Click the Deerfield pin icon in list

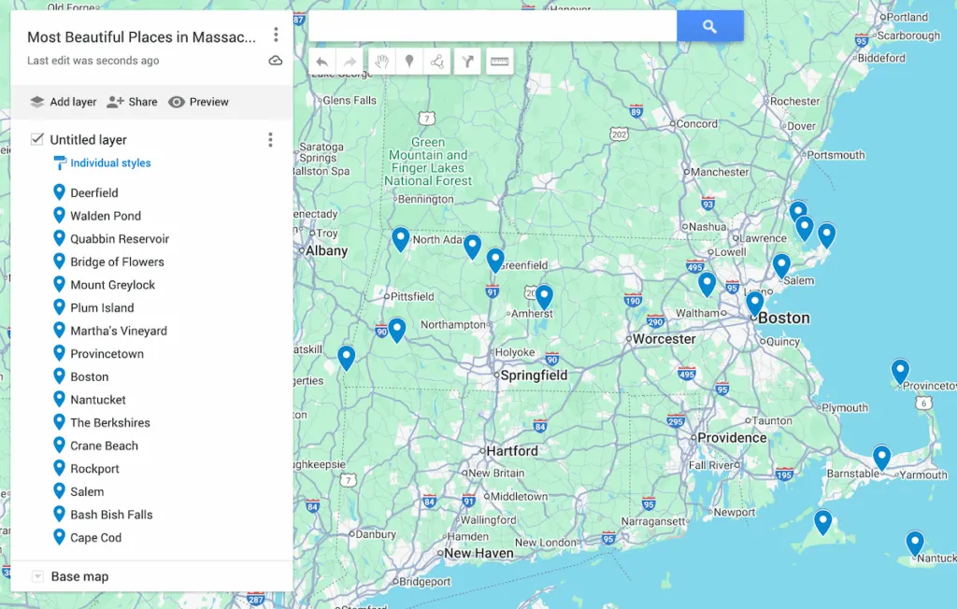(59, 192)
